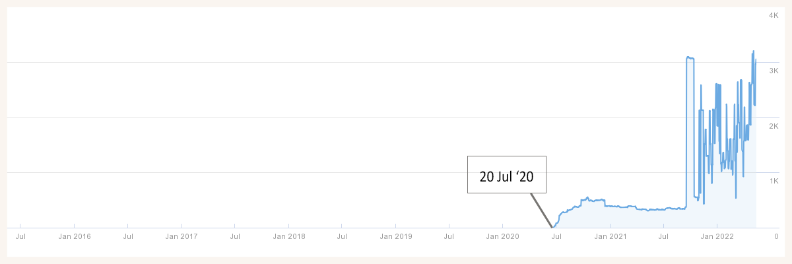Click the Jan 2017 axis label
Viewport: 792px width, 264px height.
[181, 236]
